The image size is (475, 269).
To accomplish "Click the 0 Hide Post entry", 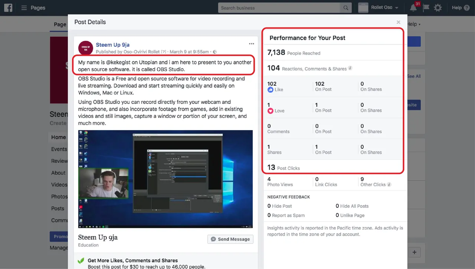I will coord(280,206).
